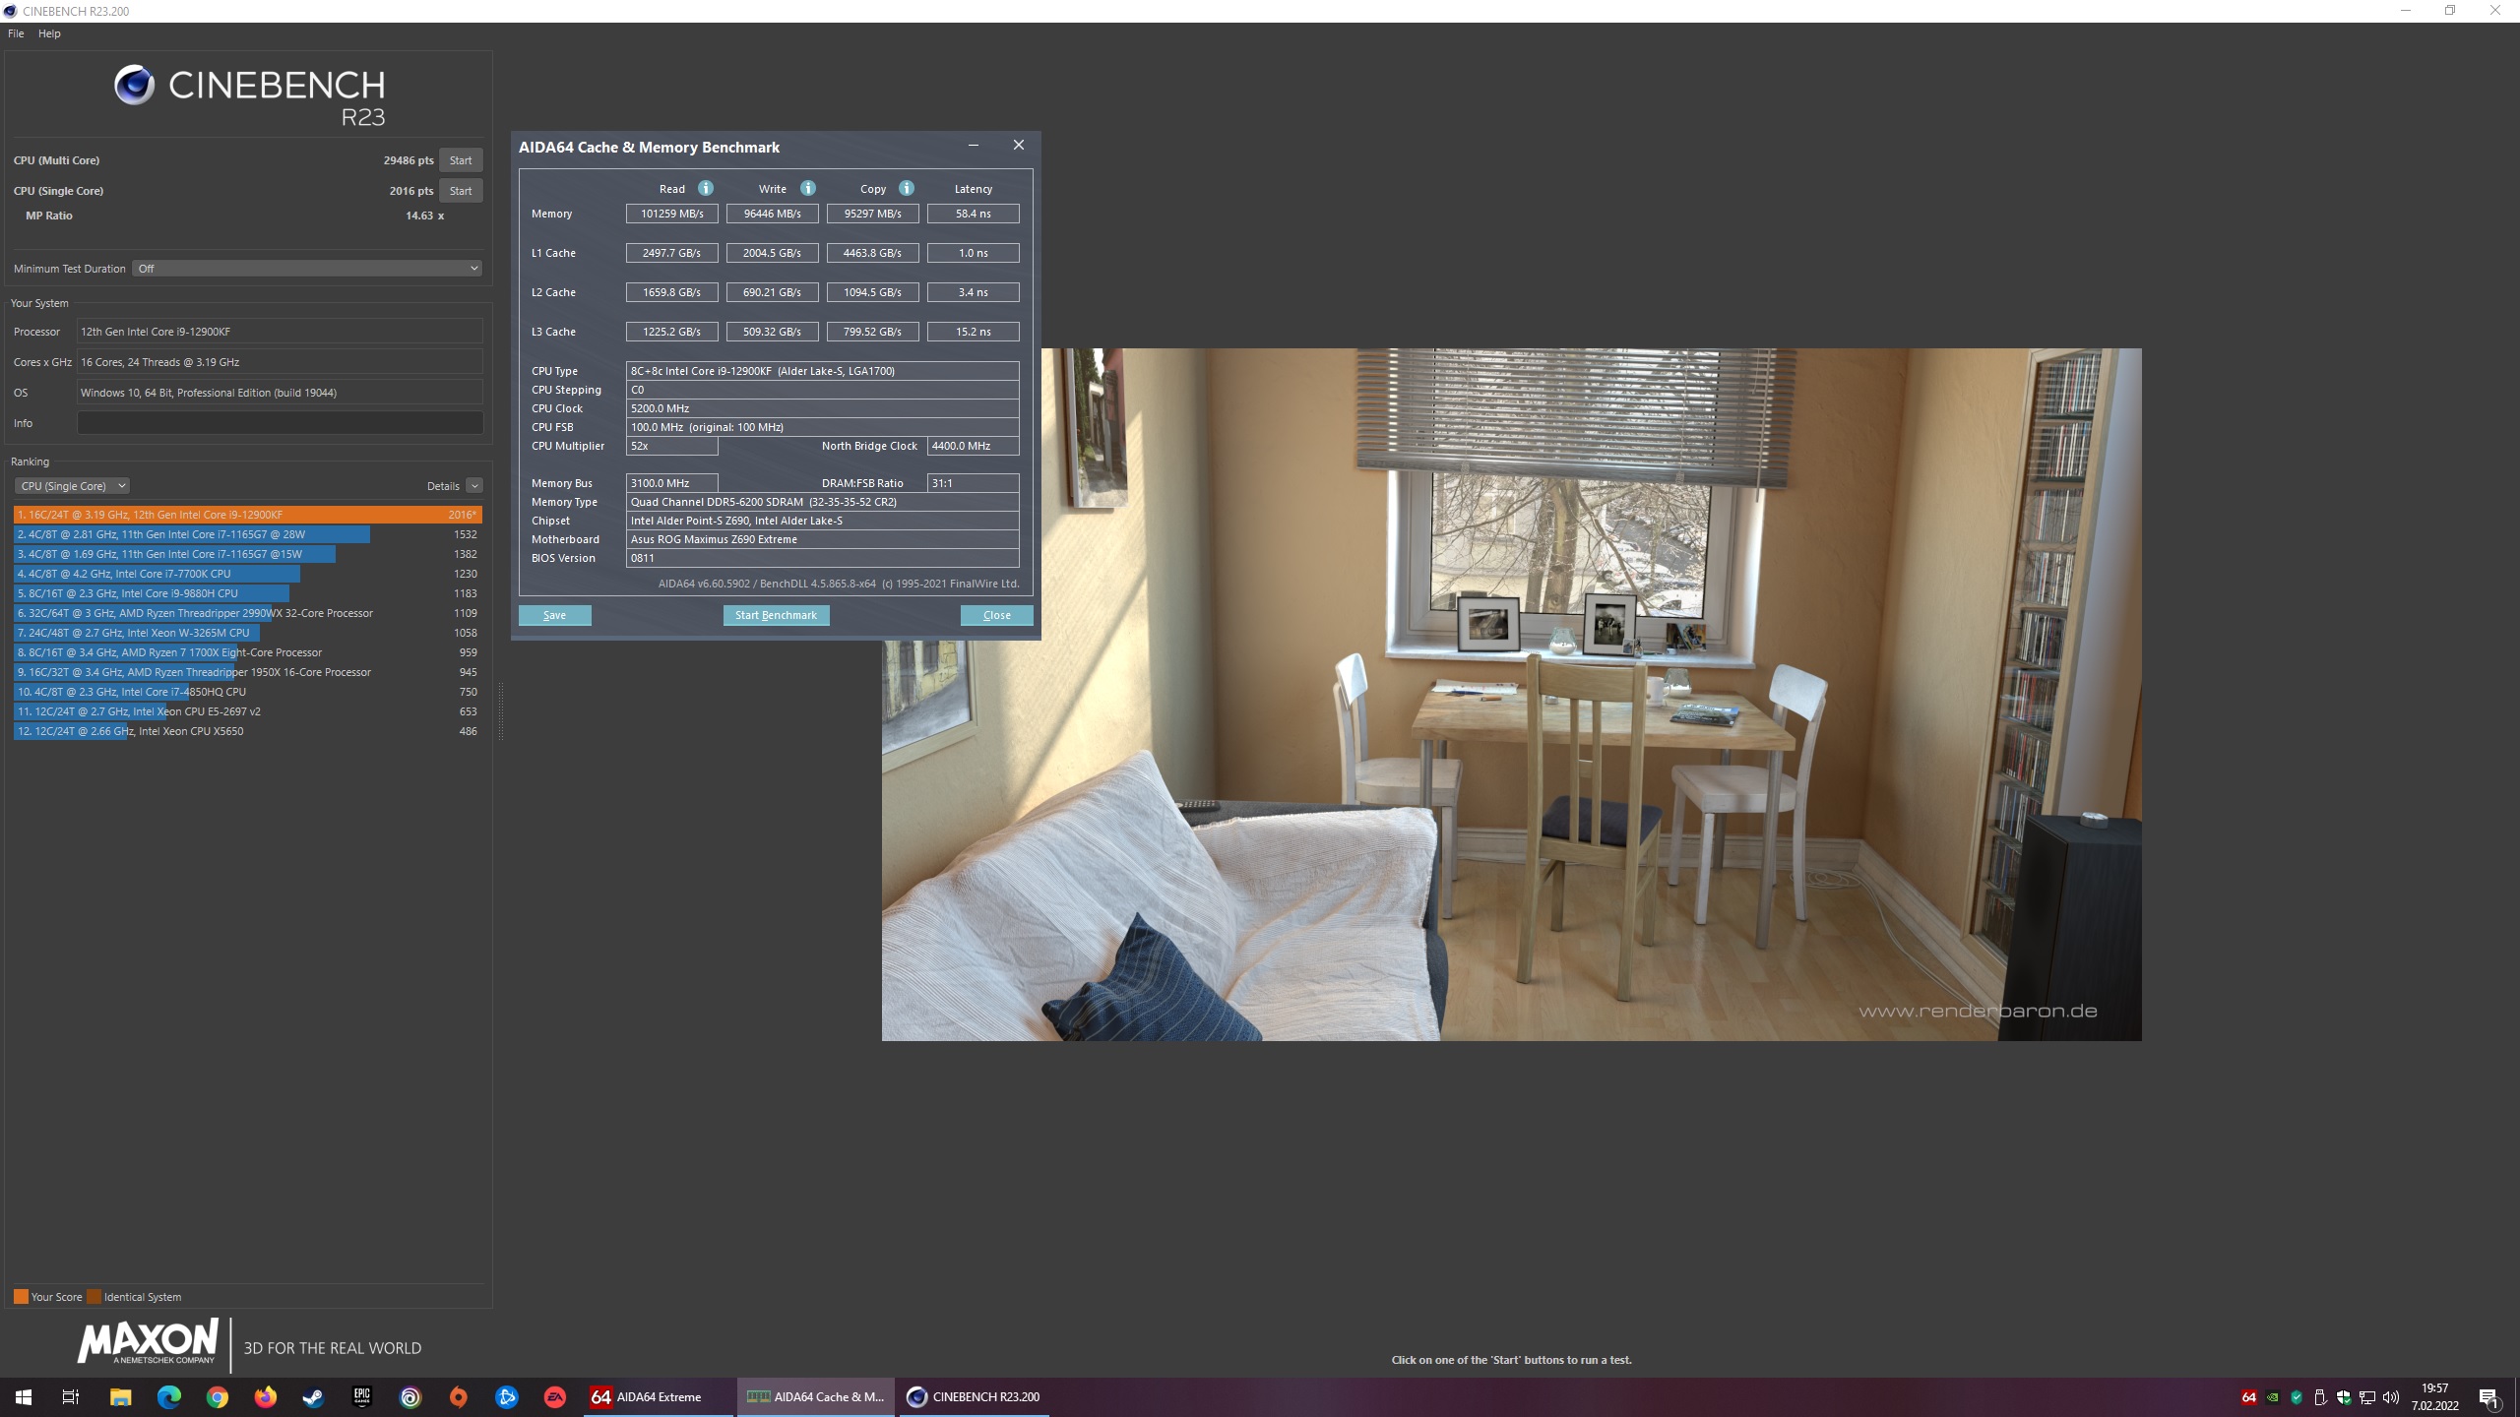This screenshot has width=2520, height=1417.
Task: Switch to AIDA64 Cache & Memory taskbar window
Action: 816,1396
